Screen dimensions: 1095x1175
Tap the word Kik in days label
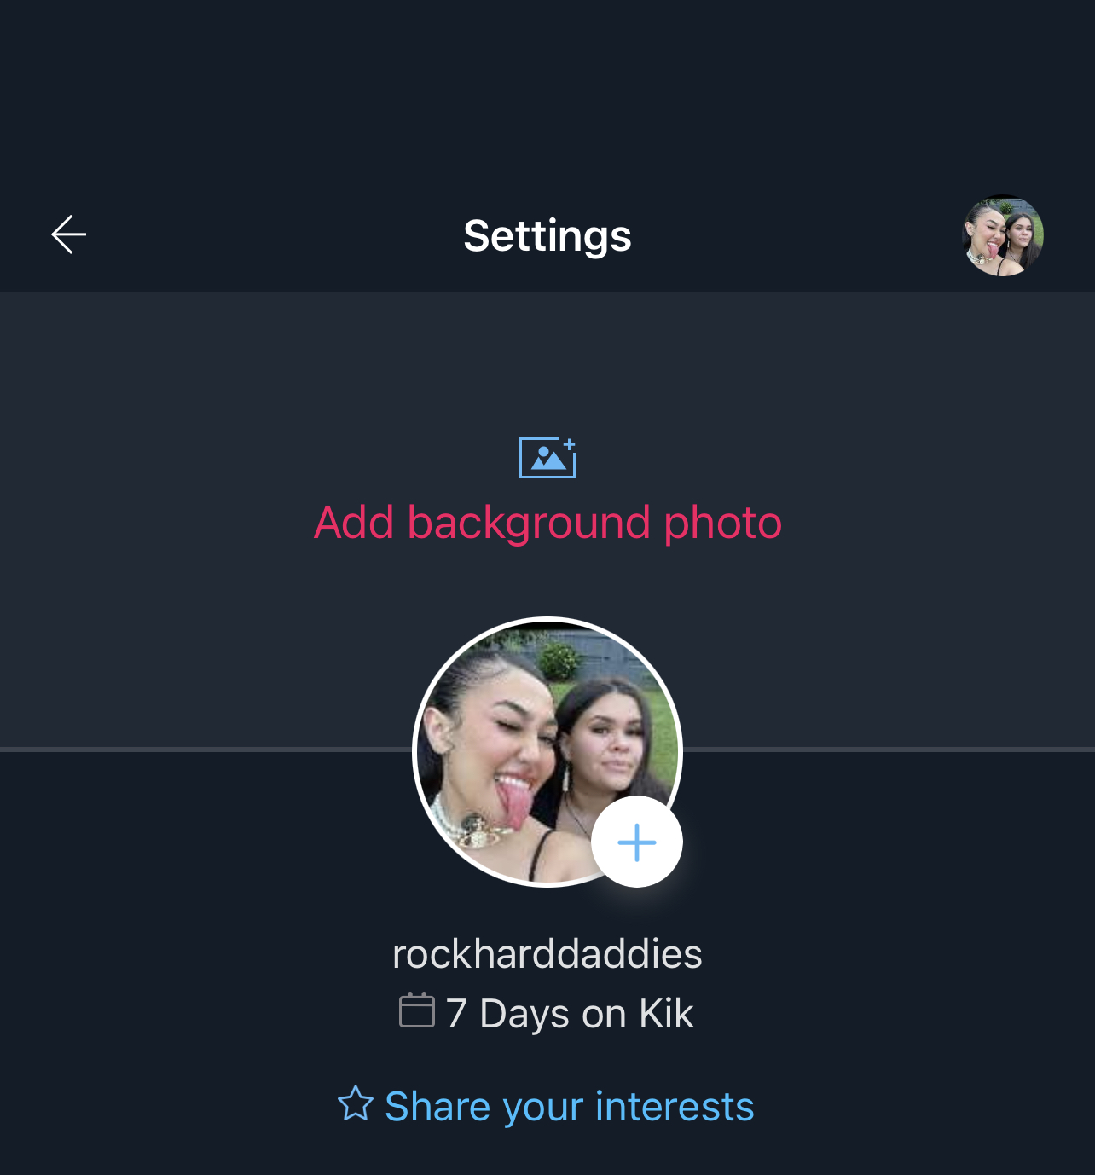[x=666, y=1013]
